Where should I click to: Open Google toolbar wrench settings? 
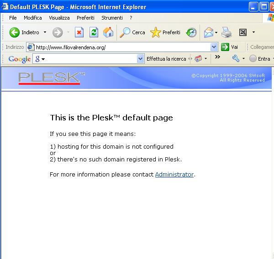pyautogui.click(x=236, y=58)
